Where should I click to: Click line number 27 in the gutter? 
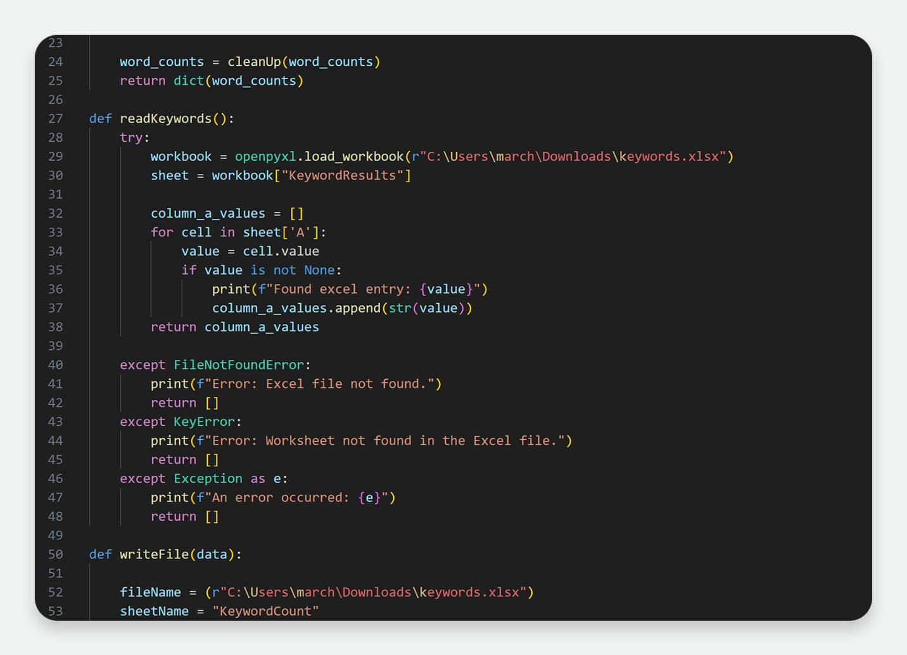(x=56, y=119)
